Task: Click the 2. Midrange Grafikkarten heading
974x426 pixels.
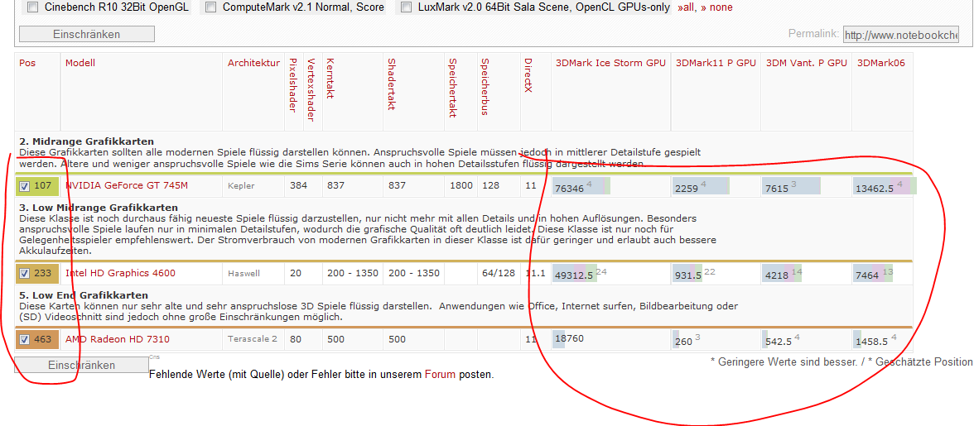Action: pyautogui.click(x=86, y=141)
